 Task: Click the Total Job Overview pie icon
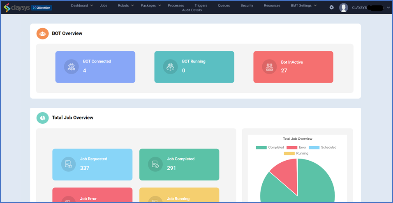pos(43,118)
